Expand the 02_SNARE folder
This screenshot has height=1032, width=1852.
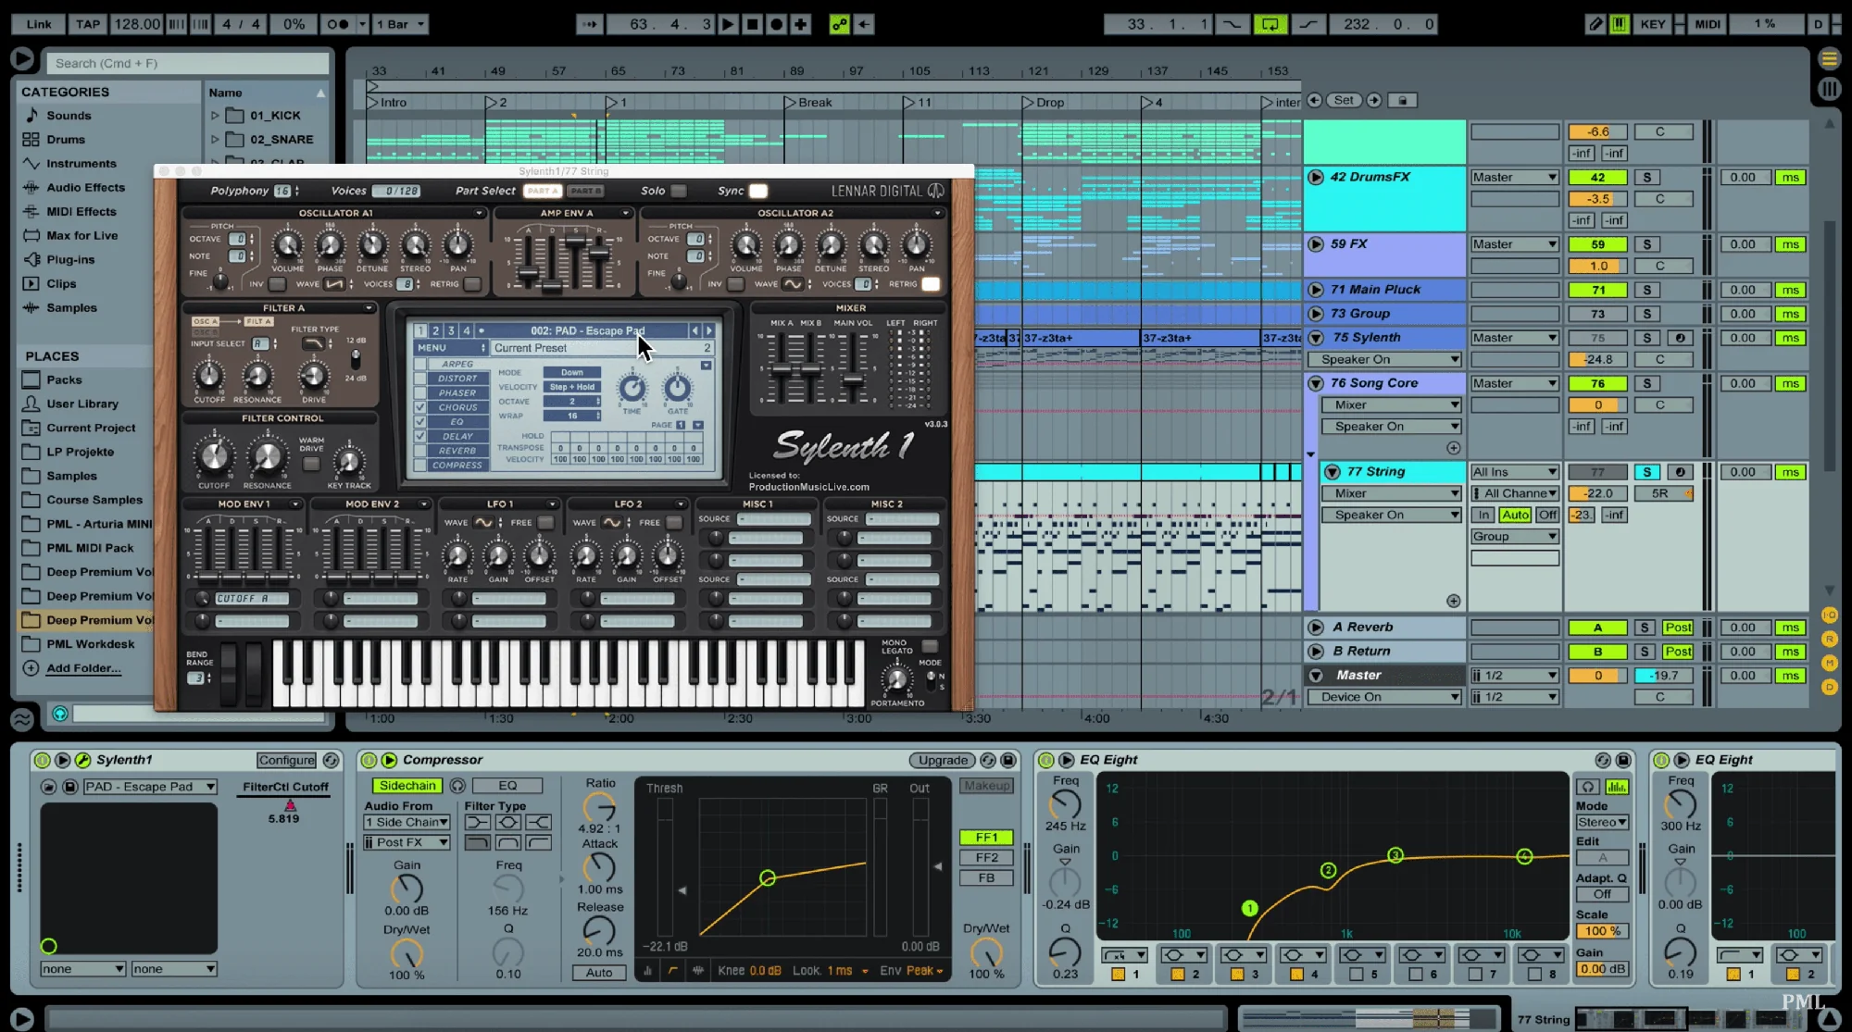point(215,140)
